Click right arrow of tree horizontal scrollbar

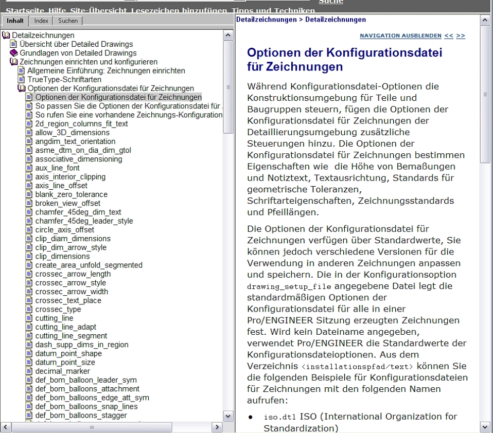[x=217, y=427]
